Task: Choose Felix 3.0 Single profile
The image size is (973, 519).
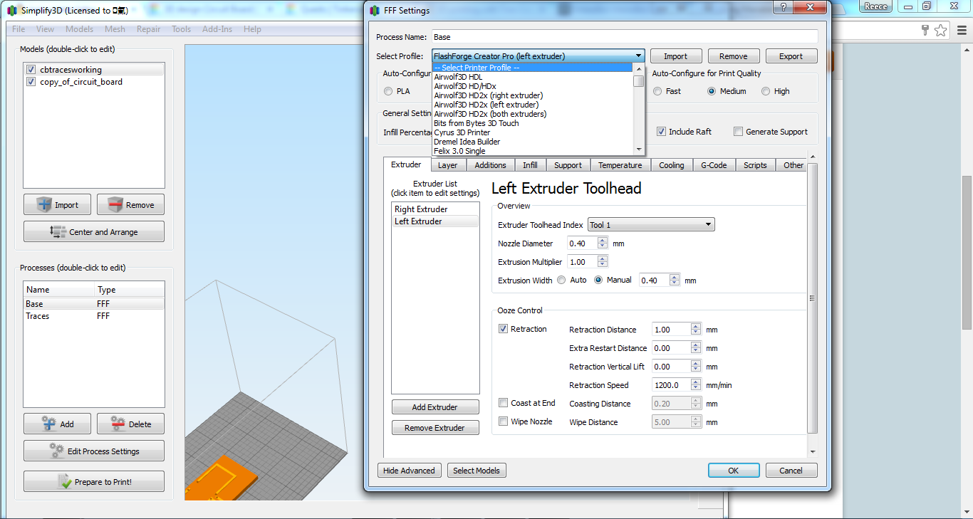Action: click(x=533, y=151)
